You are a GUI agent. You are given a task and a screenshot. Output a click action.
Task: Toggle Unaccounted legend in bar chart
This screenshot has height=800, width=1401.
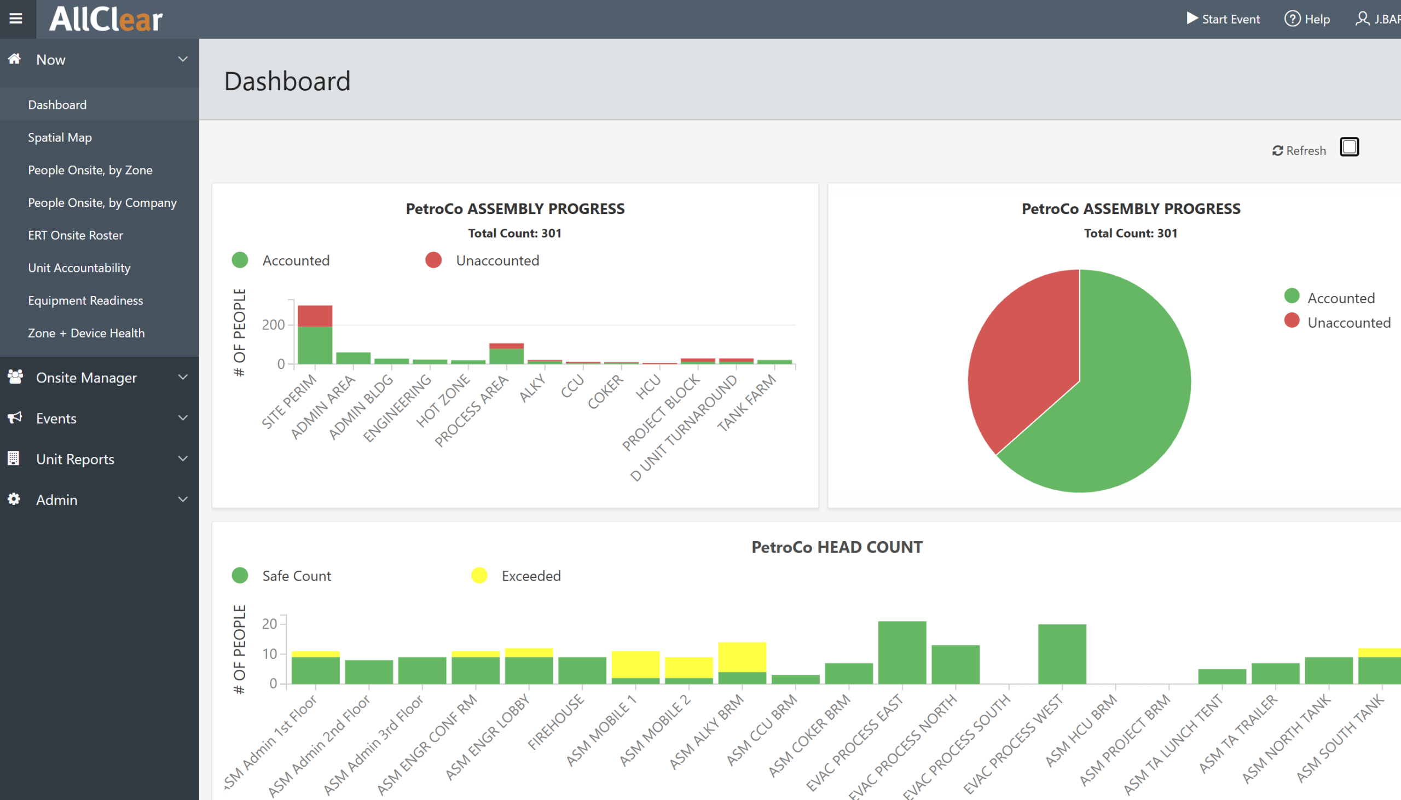pyautogui.click(x=482, y=260)
